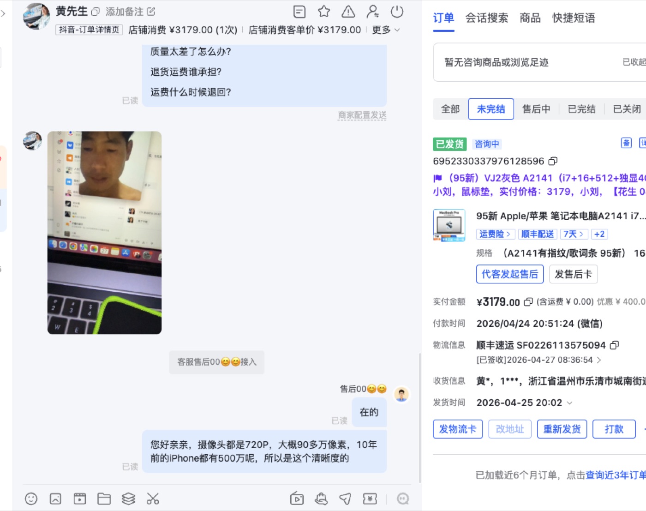Activate the scissors screenshot tool
646x511 pixels.
click(153, 499)
